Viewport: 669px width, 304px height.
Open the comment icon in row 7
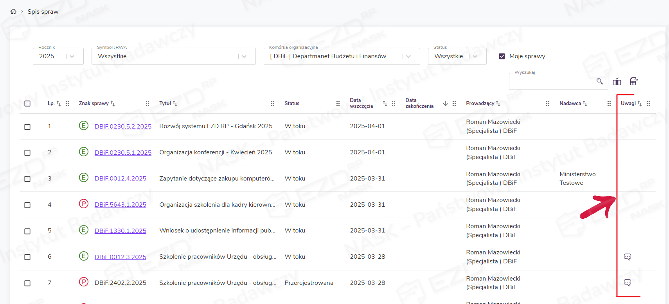tap(628, 283)
